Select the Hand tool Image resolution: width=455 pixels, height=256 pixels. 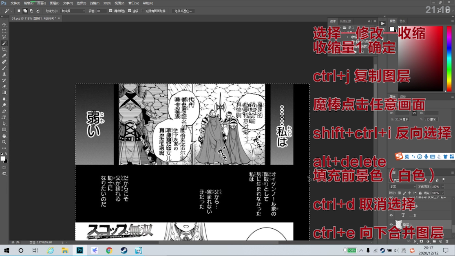point(4,136)
